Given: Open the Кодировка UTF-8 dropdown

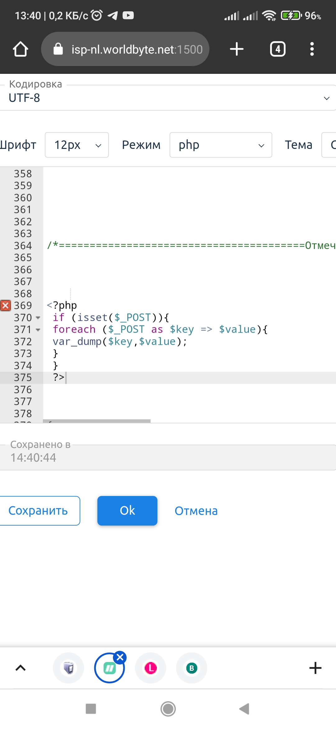Looking at the screenshot, I should (168, 98).
